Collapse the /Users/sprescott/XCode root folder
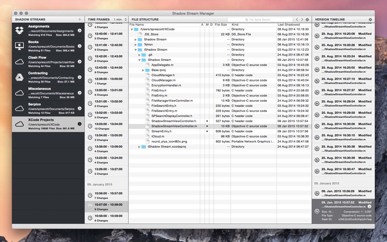 [132, 29]
